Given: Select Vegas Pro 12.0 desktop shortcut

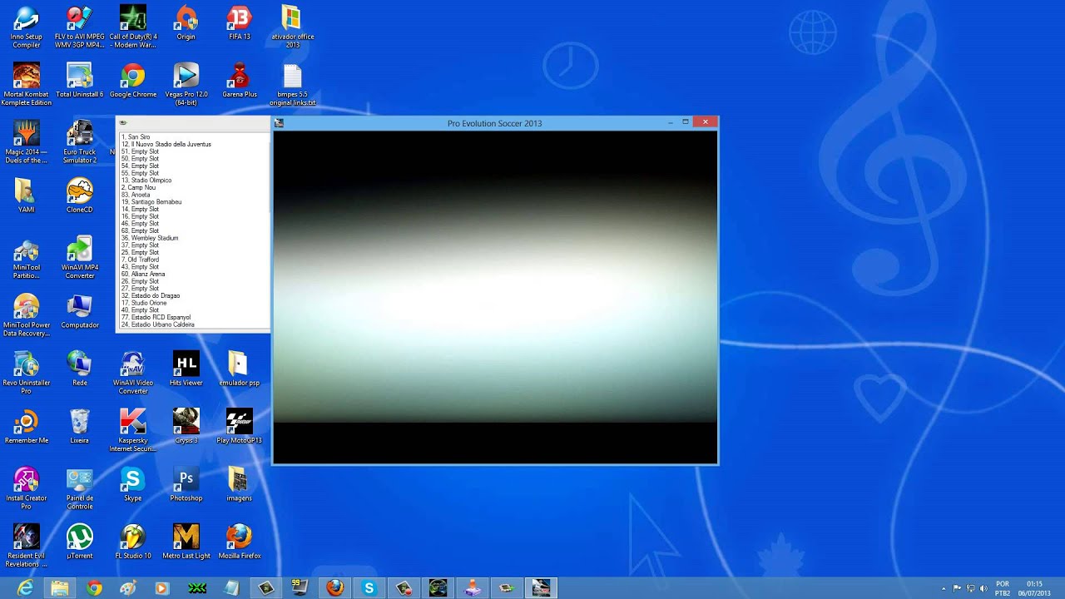Looking at the screenshot, I should [186, 84].
